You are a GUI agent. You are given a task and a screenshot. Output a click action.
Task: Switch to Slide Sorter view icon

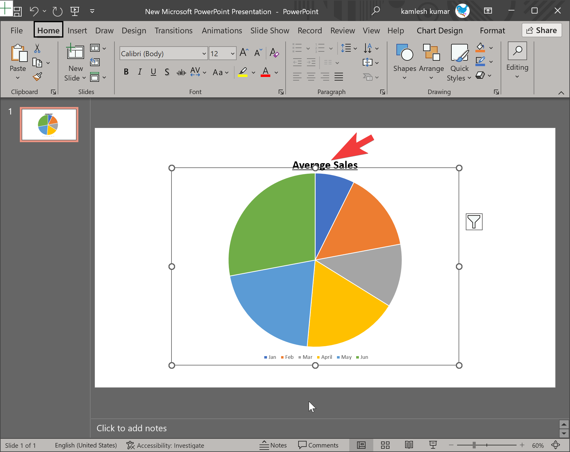385,445
